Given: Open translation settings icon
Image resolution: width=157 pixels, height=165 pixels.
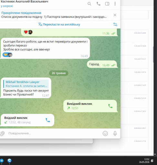Looking at the screenshot, I should (x=115, y=24).
